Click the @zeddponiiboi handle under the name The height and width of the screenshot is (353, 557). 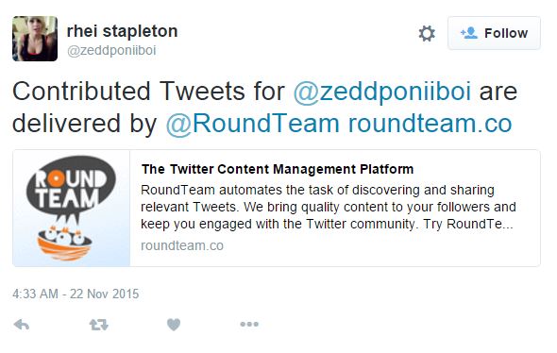(x=111, y=51)
